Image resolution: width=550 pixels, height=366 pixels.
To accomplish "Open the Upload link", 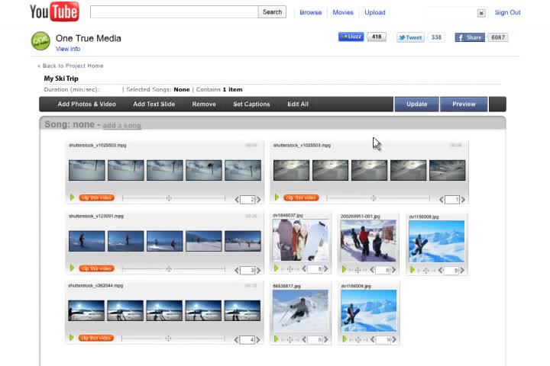I will (374, 12).
